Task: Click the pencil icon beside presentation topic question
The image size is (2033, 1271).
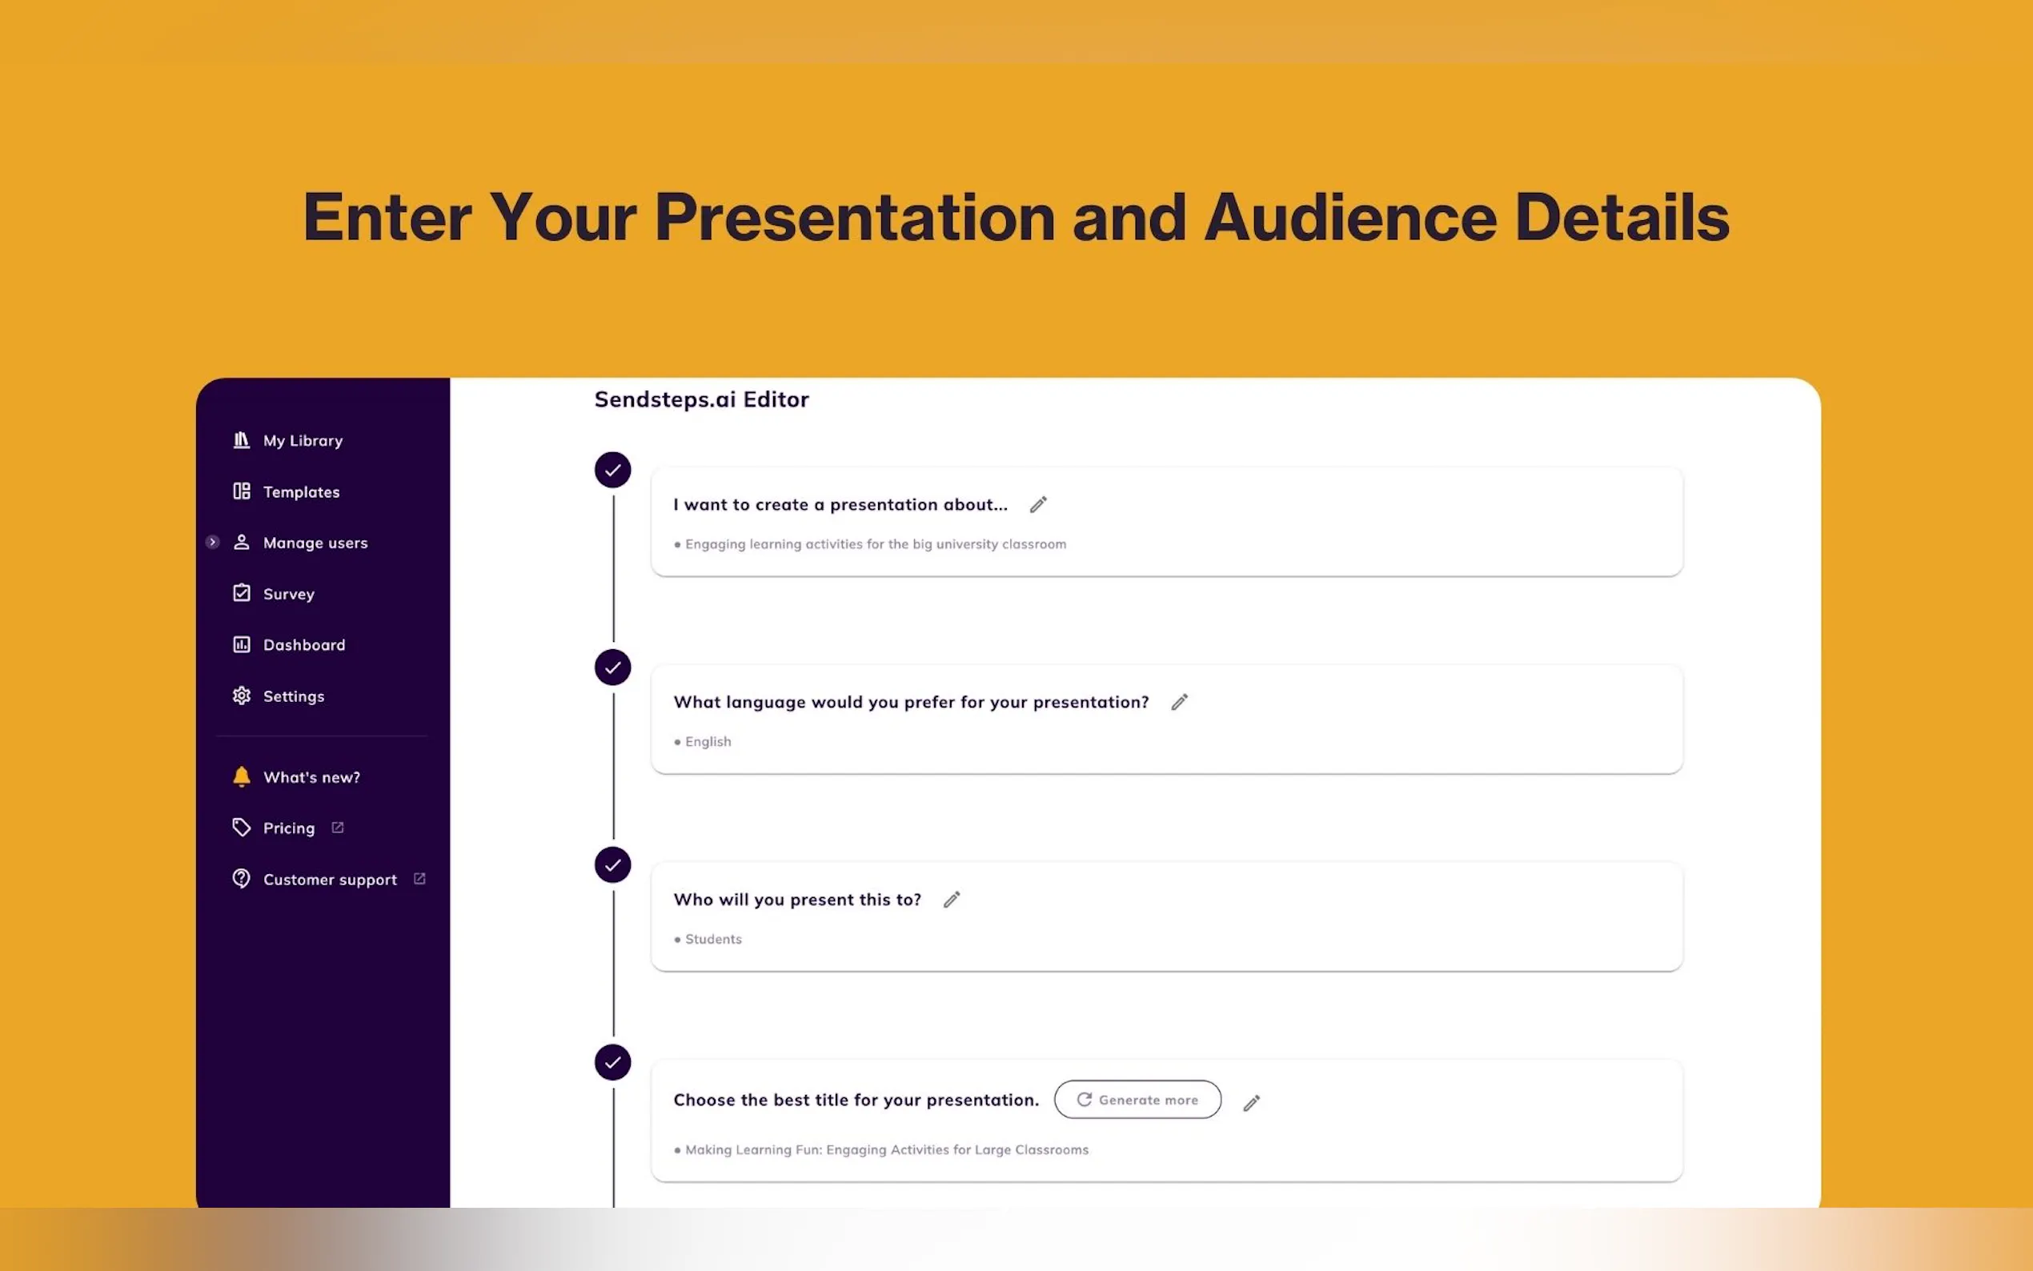Action: 1038,504
